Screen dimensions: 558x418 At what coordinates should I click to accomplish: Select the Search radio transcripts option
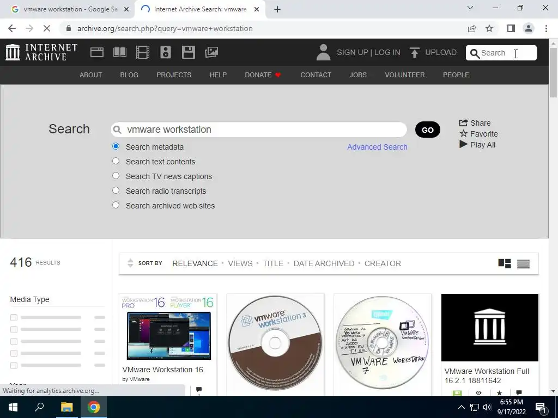click(x=116, y=190)
